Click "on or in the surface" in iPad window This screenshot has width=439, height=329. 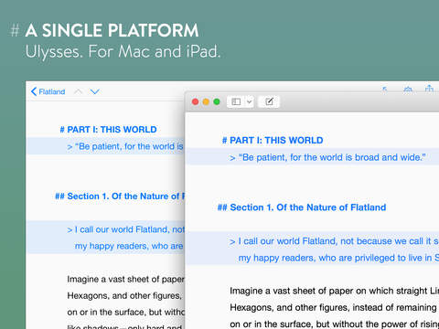126,313
